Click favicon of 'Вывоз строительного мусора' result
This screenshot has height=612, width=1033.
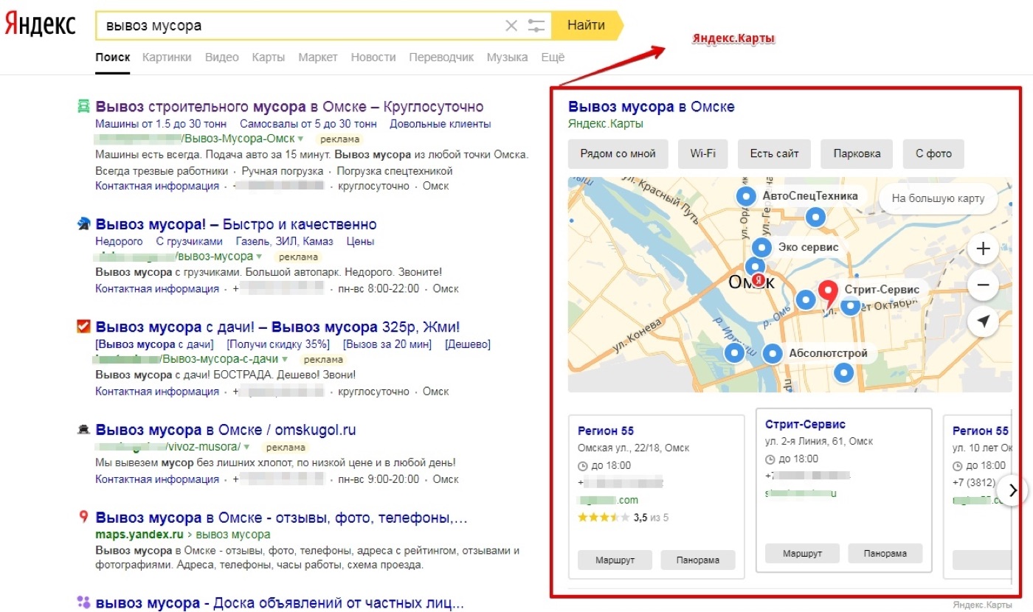83,106
